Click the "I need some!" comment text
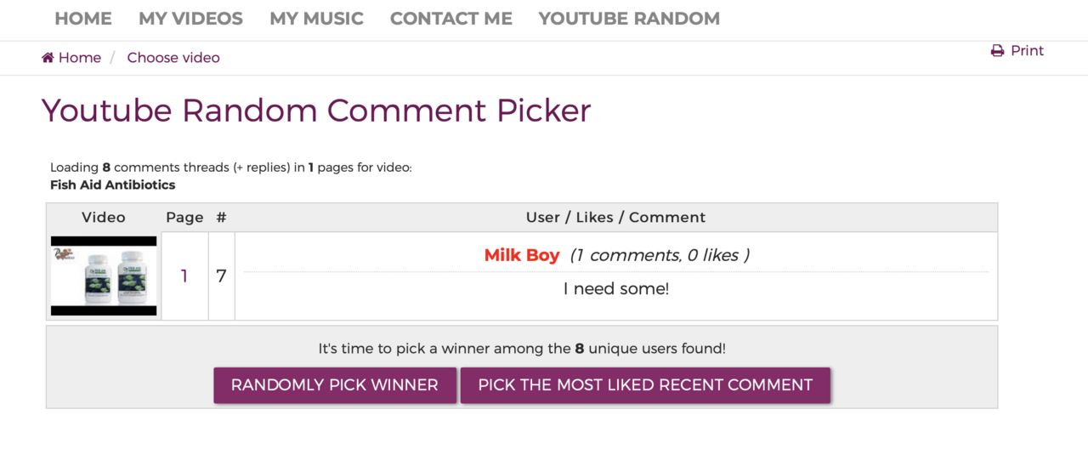 coord(616,289)
